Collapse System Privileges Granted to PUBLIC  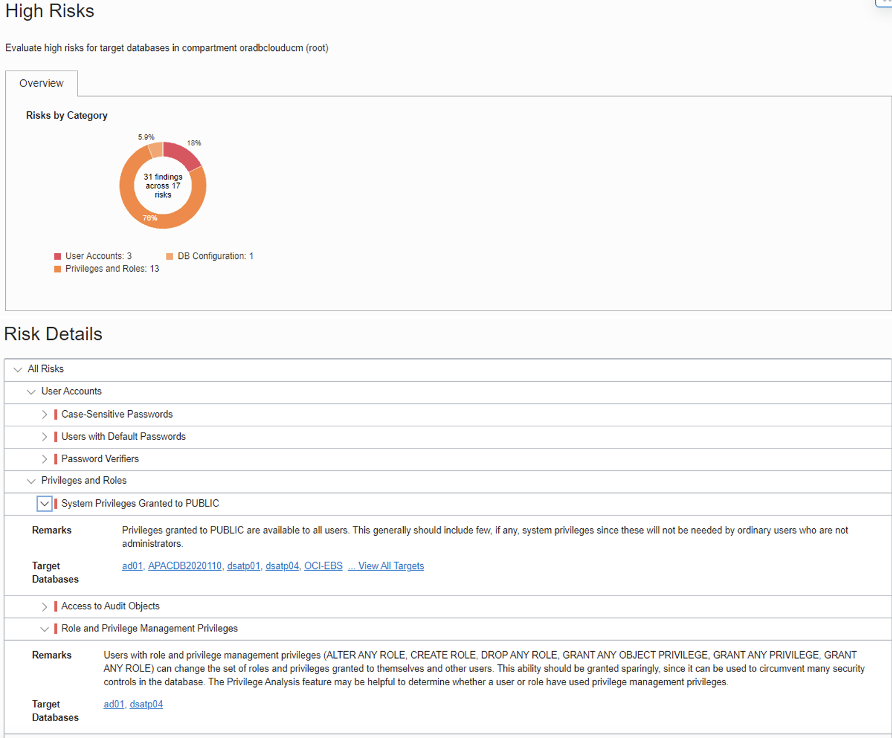pyautogui.click(x=45, y=504)
